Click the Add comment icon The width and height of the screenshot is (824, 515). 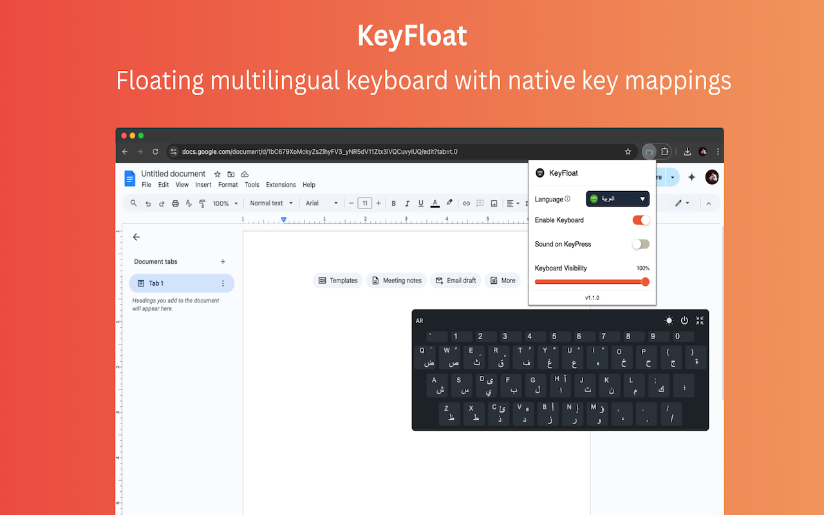[x=480, y=203]
